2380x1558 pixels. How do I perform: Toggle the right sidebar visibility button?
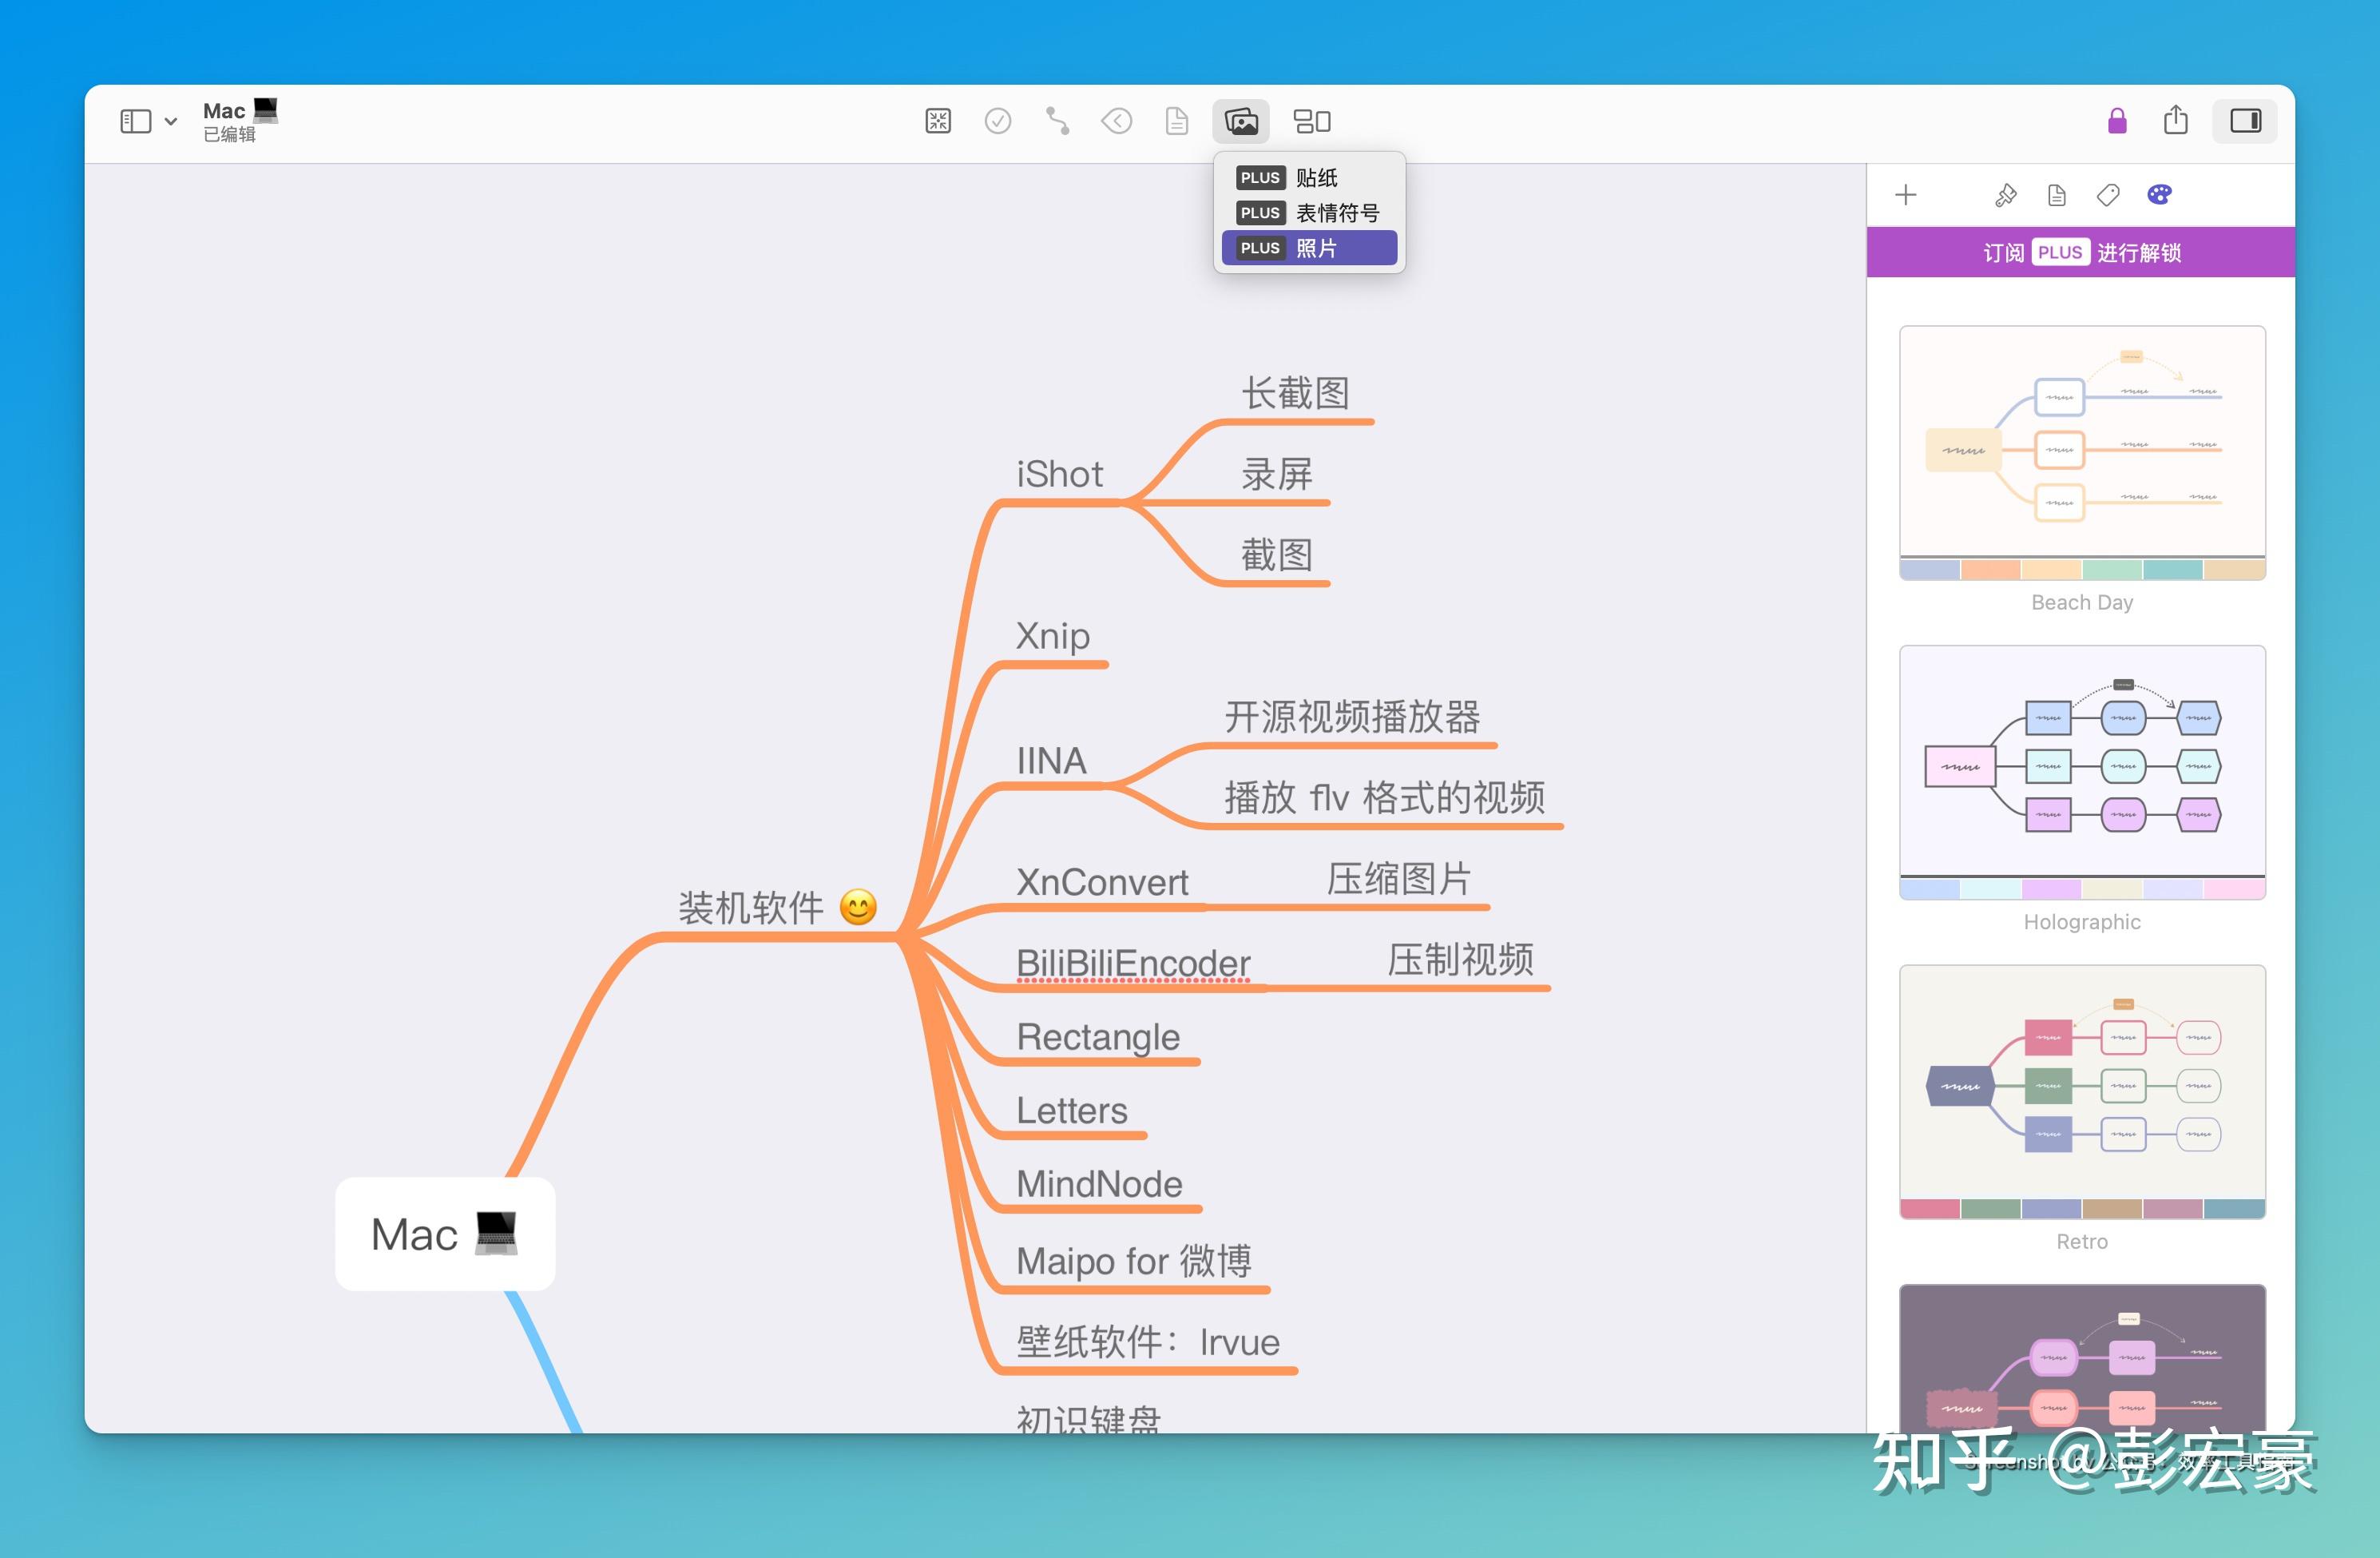[x=2245, y=121]
